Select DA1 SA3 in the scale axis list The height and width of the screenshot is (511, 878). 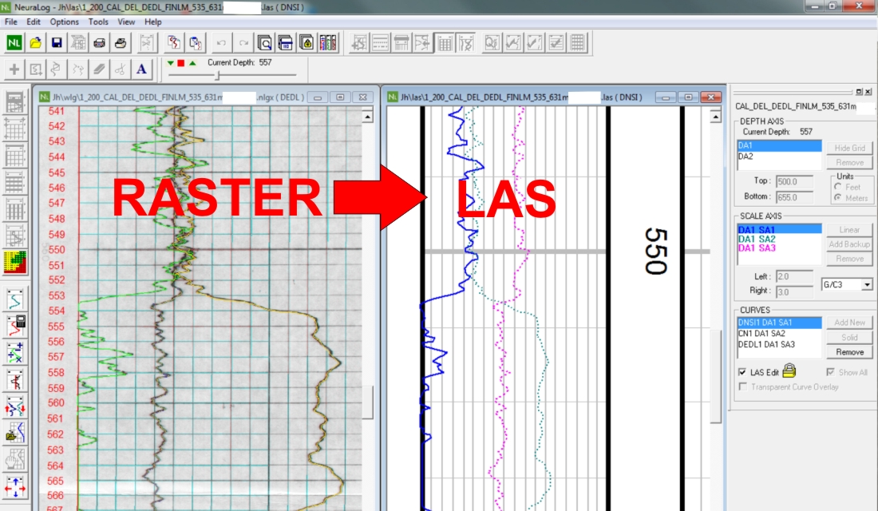pyautogui.click(x=780, y=248)
